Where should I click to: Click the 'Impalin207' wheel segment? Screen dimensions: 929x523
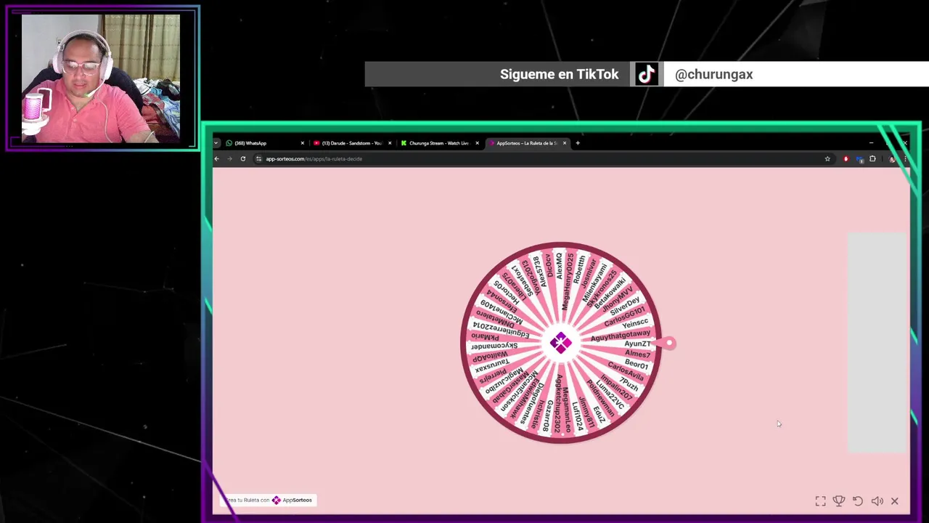coord(616,386)
